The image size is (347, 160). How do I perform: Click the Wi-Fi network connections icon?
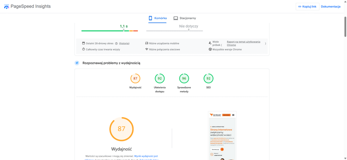coord(146,49)
